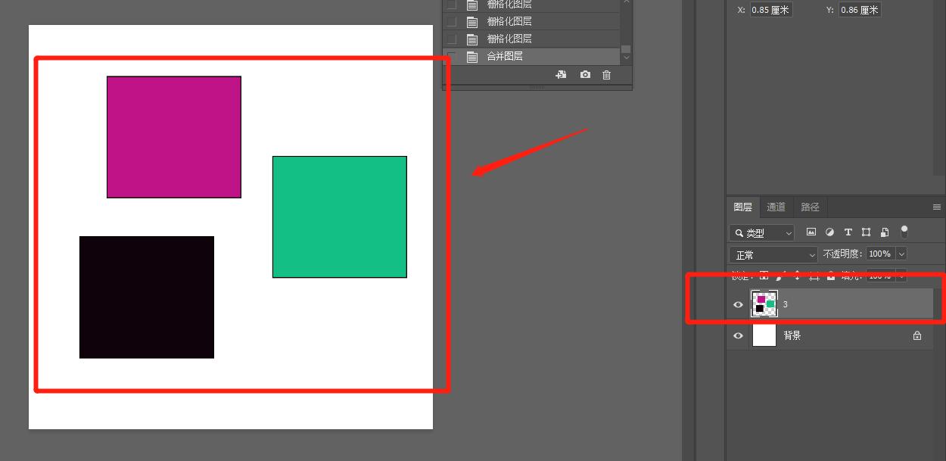The image size is (946, 461).
Task: Click the magenta square on canvas
Action: pos(174,137)
